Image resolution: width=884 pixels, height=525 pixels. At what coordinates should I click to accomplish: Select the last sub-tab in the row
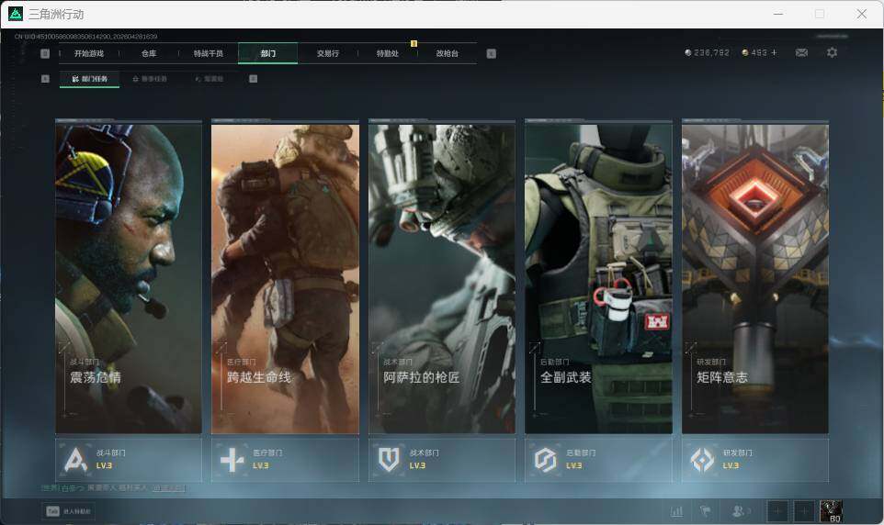pos(210,79)
